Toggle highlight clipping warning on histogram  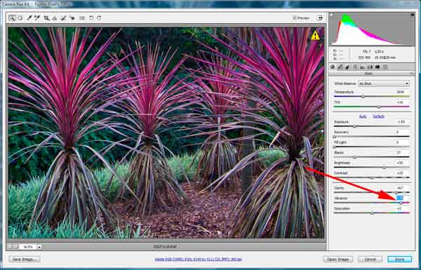(412, 15)
